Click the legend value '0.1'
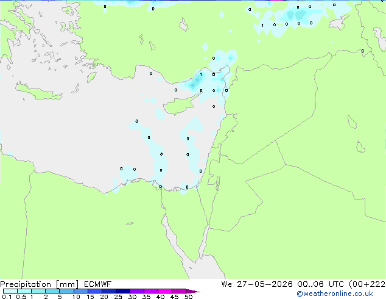This screenshot has width=386, height=299. 7,297
